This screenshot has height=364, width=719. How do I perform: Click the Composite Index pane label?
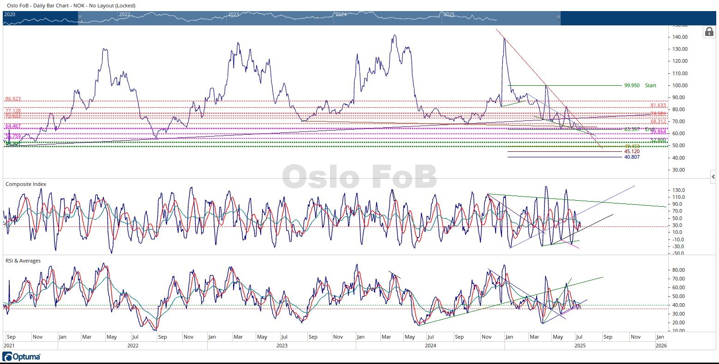[x=26, y=184]
